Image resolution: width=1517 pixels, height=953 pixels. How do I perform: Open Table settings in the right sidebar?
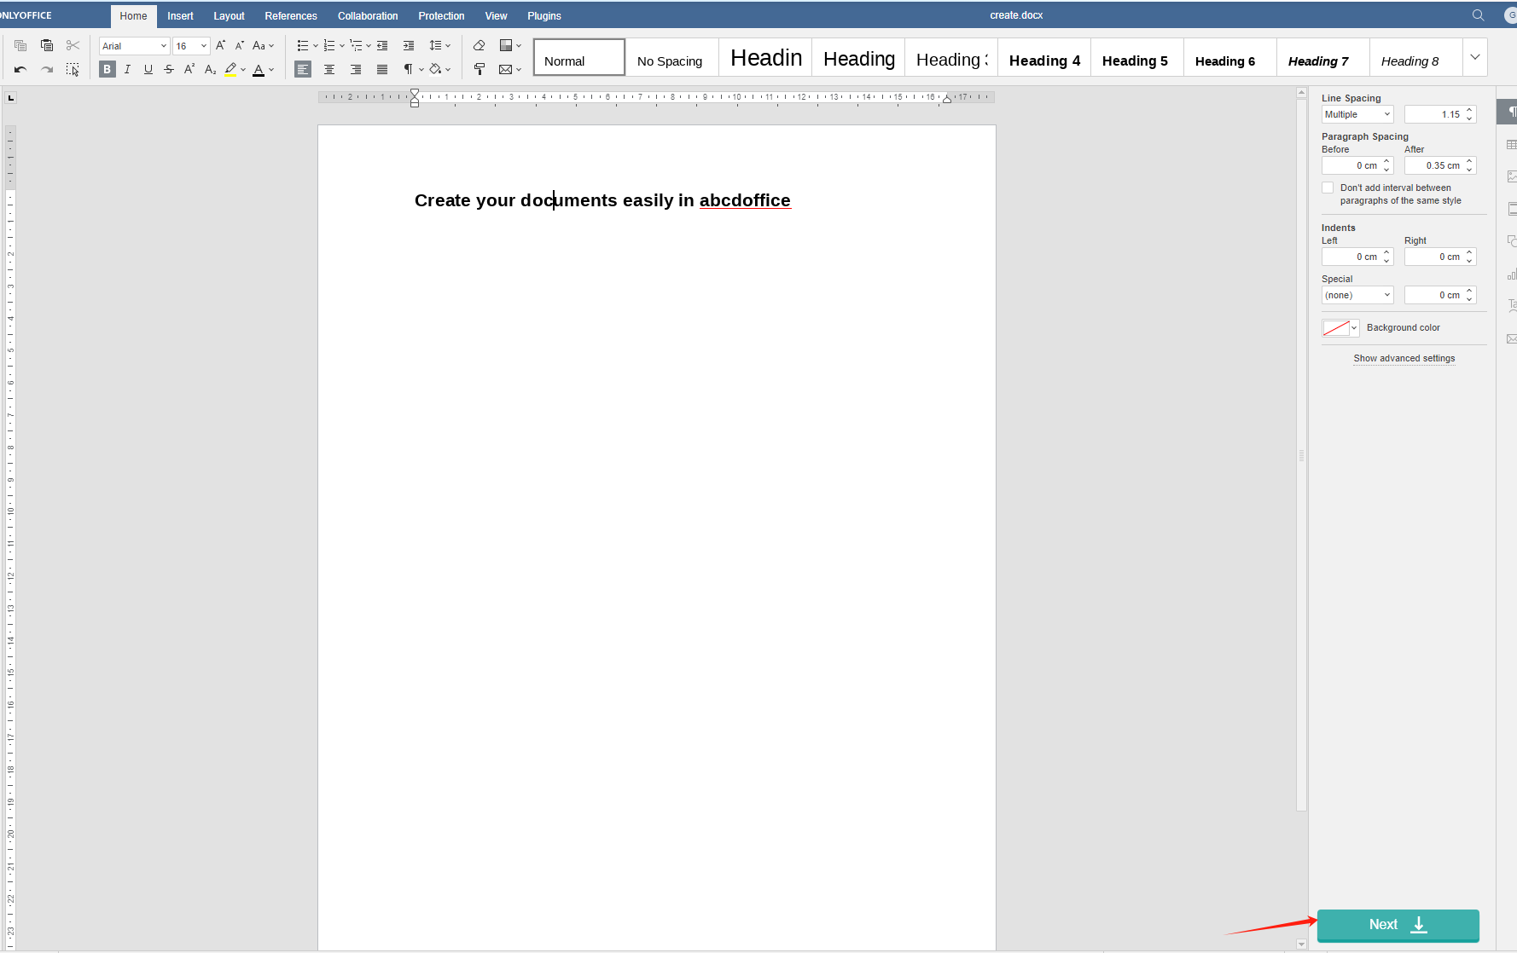pyautogui.click(x=1511, y=144)
